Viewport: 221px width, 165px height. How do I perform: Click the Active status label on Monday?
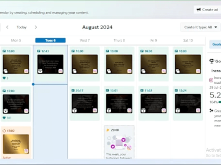click(x=7, y=158)
